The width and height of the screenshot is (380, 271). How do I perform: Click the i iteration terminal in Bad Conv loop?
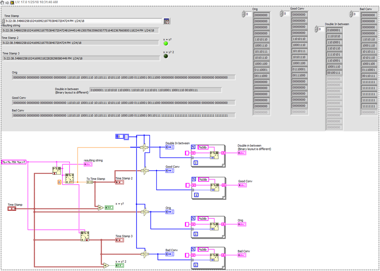196,265
